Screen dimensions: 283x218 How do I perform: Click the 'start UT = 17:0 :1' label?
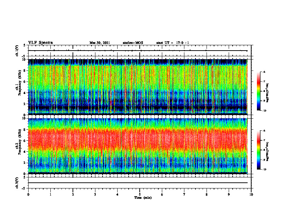pyautogui.click(x=173, y=43)
